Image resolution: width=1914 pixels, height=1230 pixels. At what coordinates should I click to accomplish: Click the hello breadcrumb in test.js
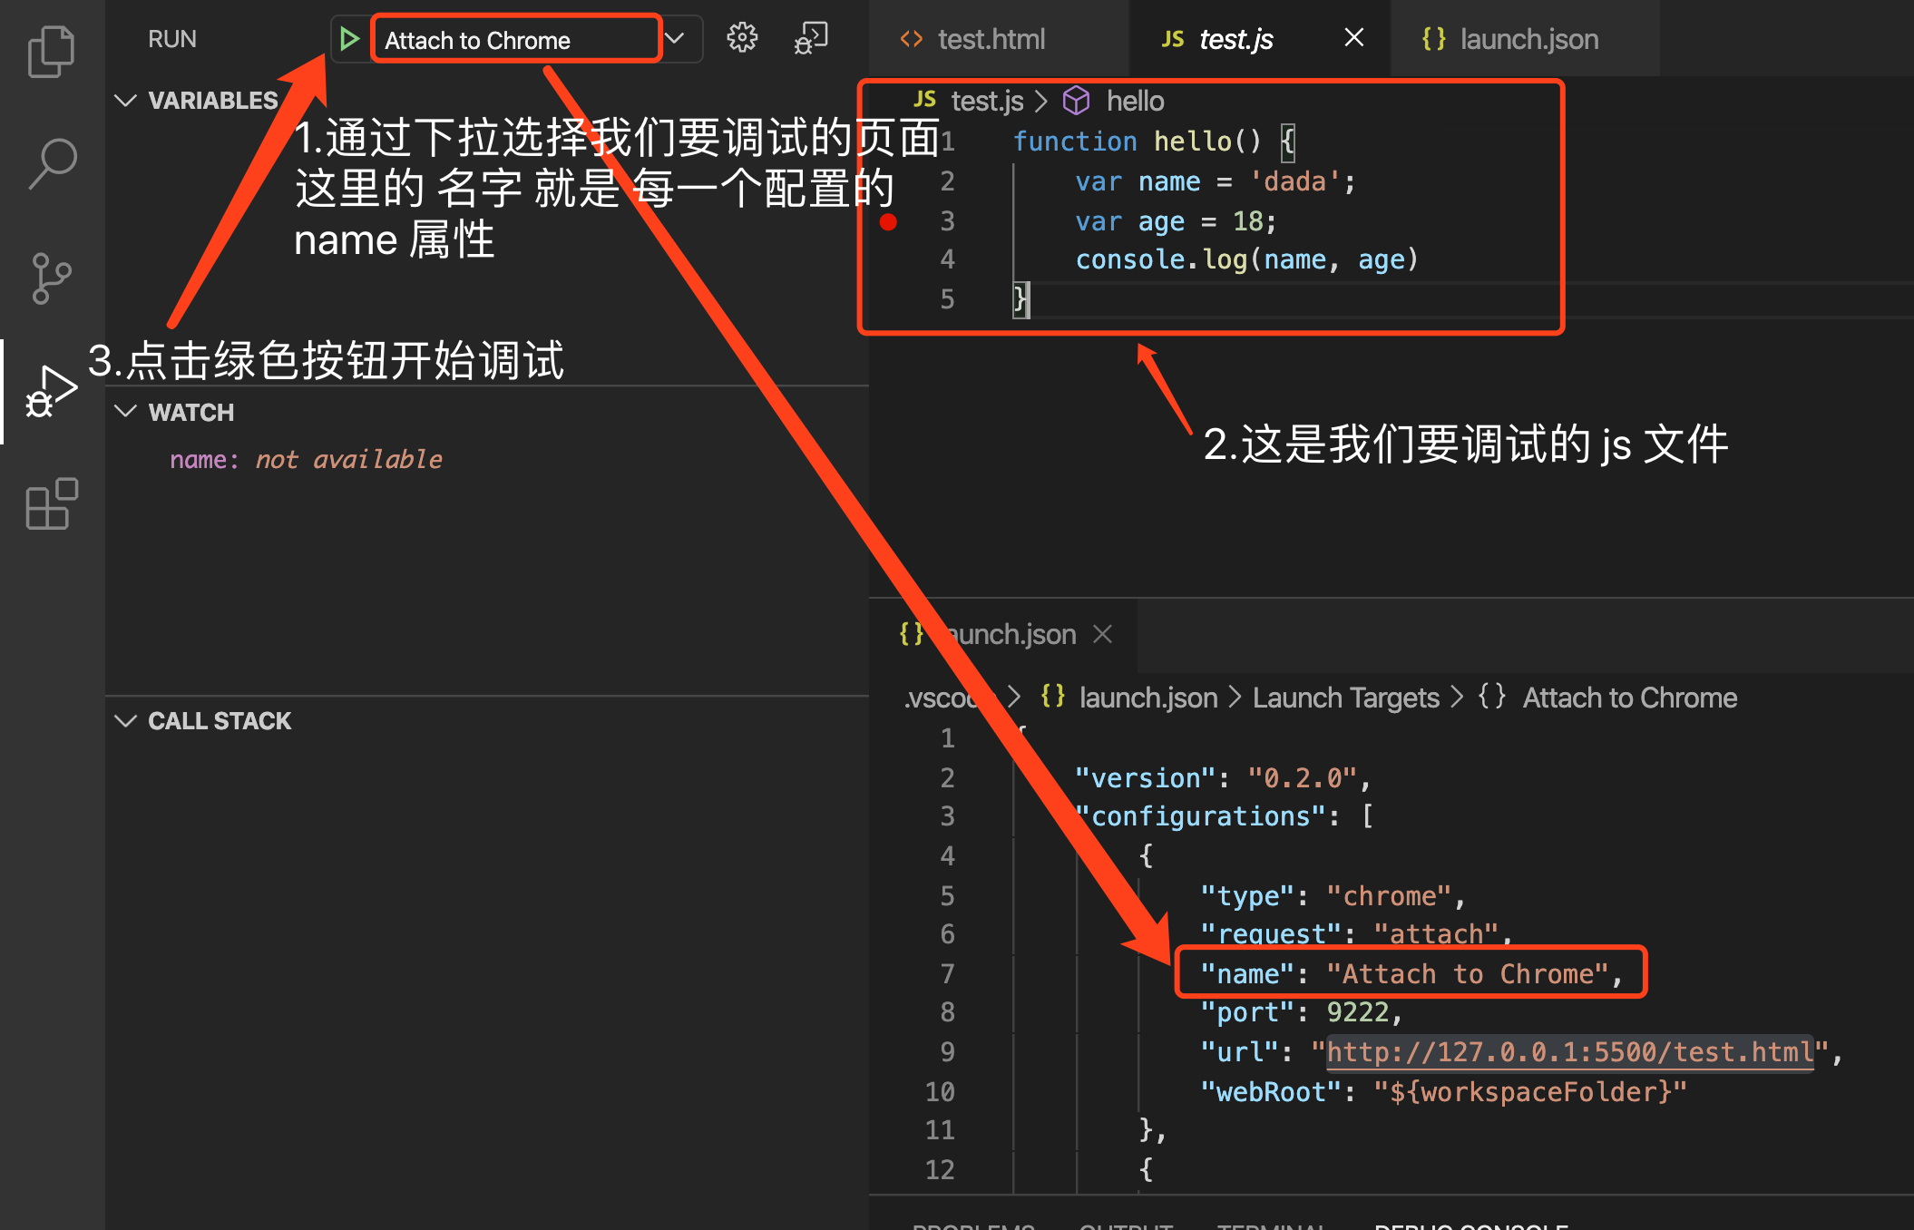[x=1134, y=101]
